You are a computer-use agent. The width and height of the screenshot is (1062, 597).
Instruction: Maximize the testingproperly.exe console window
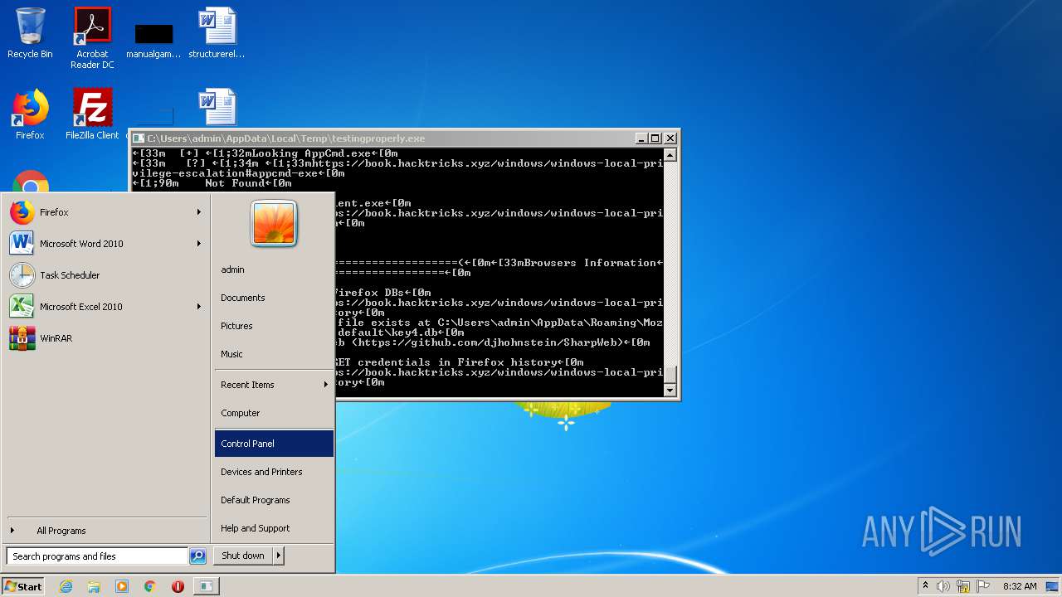pos(655,138)
